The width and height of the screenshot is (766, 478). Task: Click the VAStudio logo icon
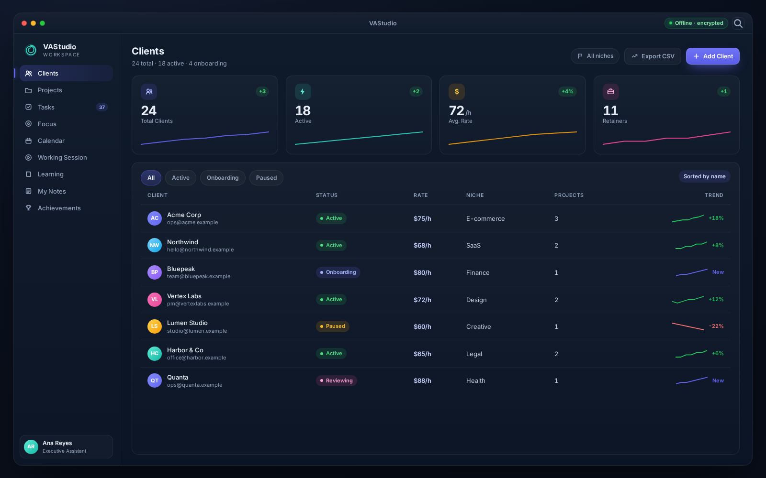(31, 50)
